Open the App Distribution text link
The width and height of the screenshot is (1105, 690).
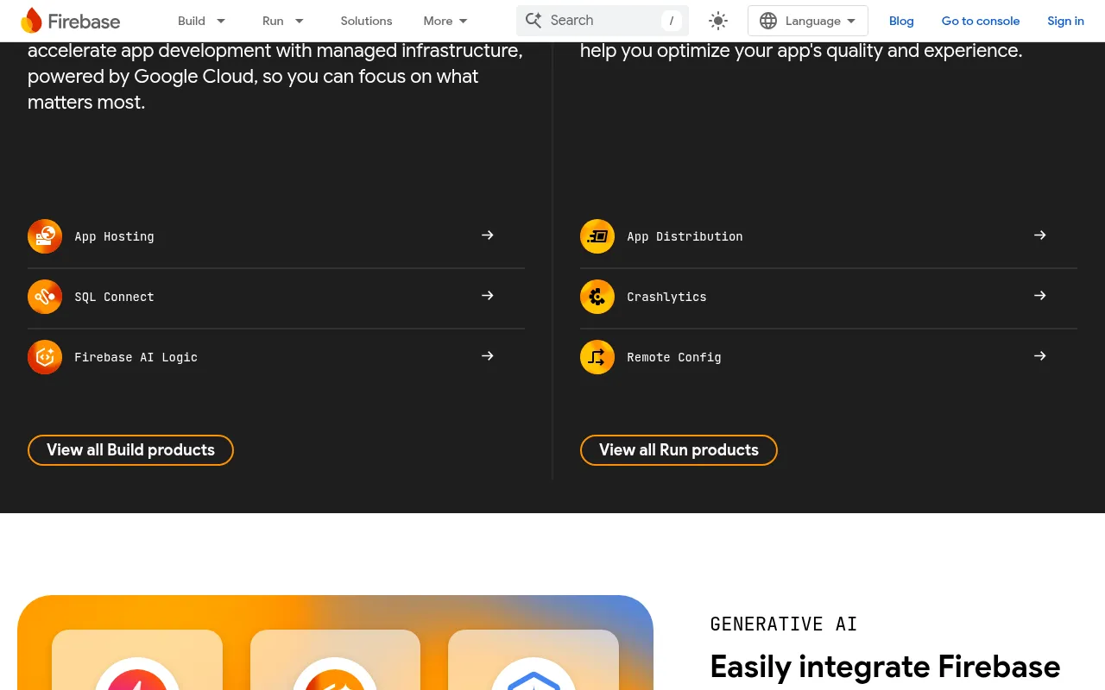pyautogui.click(x=685, y=236)
